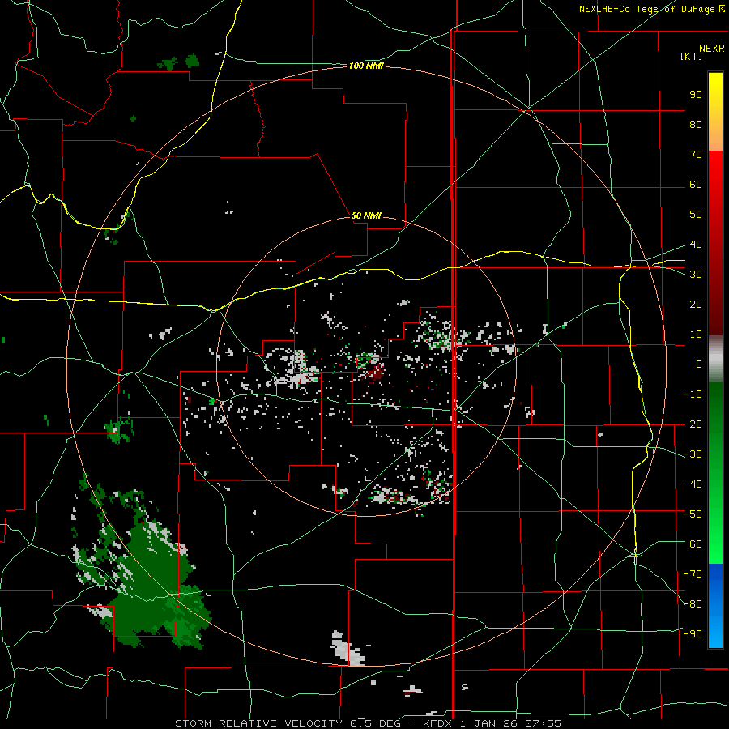Screen dimensions: 729x729
Task: Click the -50 value on the velocity scale
Action: point(693,514)
